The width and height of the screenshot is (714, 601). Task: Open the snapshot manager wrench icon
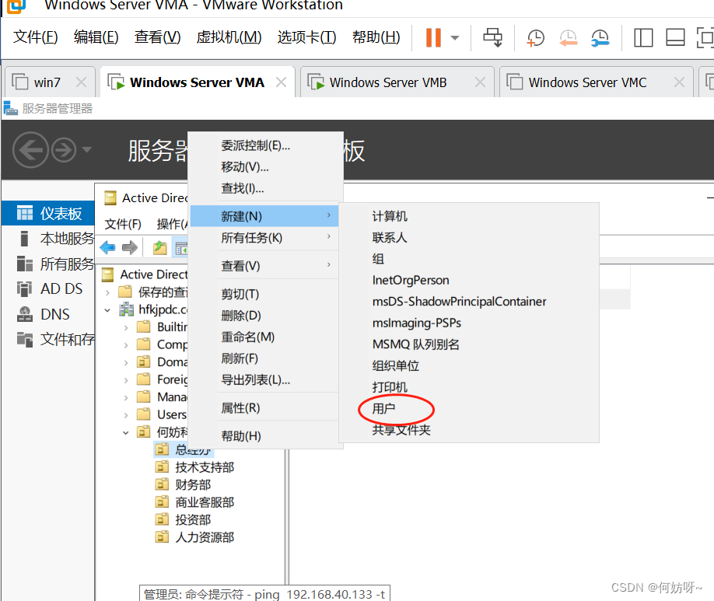600,37
